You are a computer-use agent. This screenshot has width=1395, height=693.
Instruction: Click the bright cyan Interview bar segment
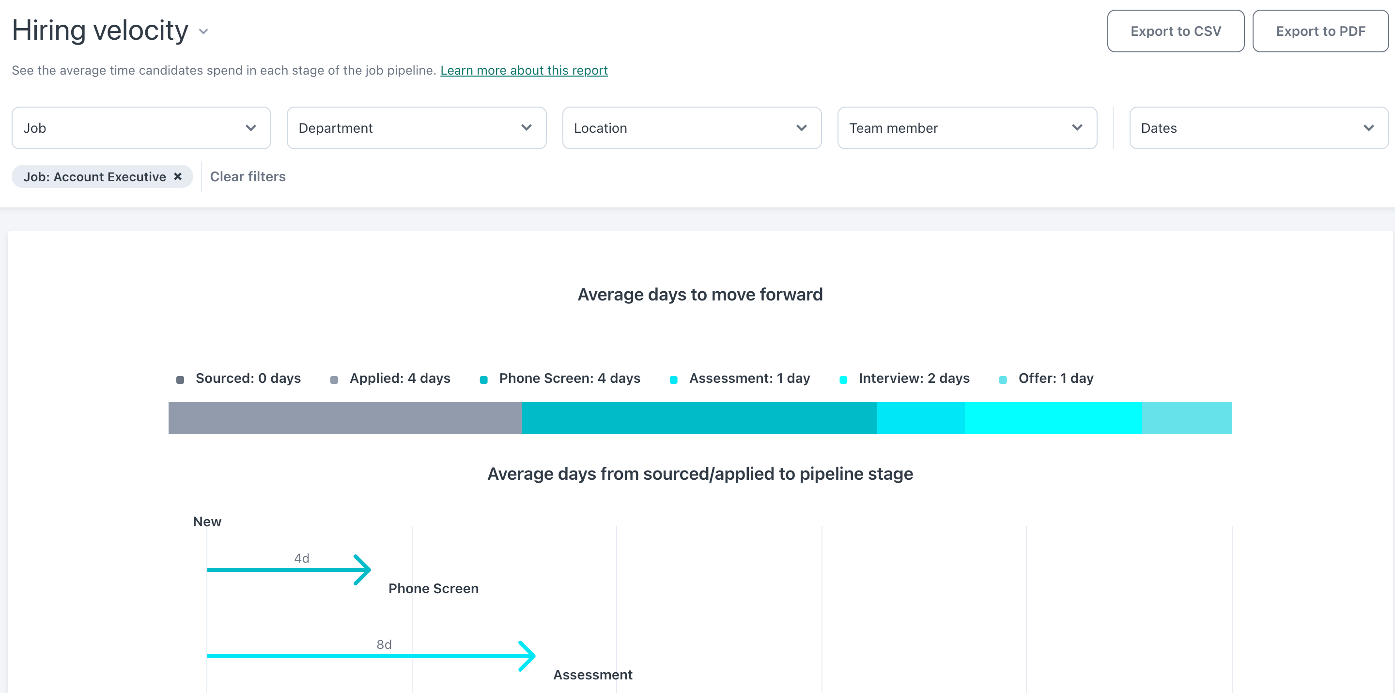[1054, 418]
